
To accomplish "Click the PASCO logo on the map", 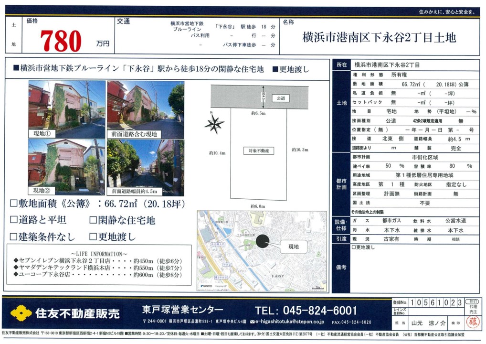I will [x=207, y=286].
